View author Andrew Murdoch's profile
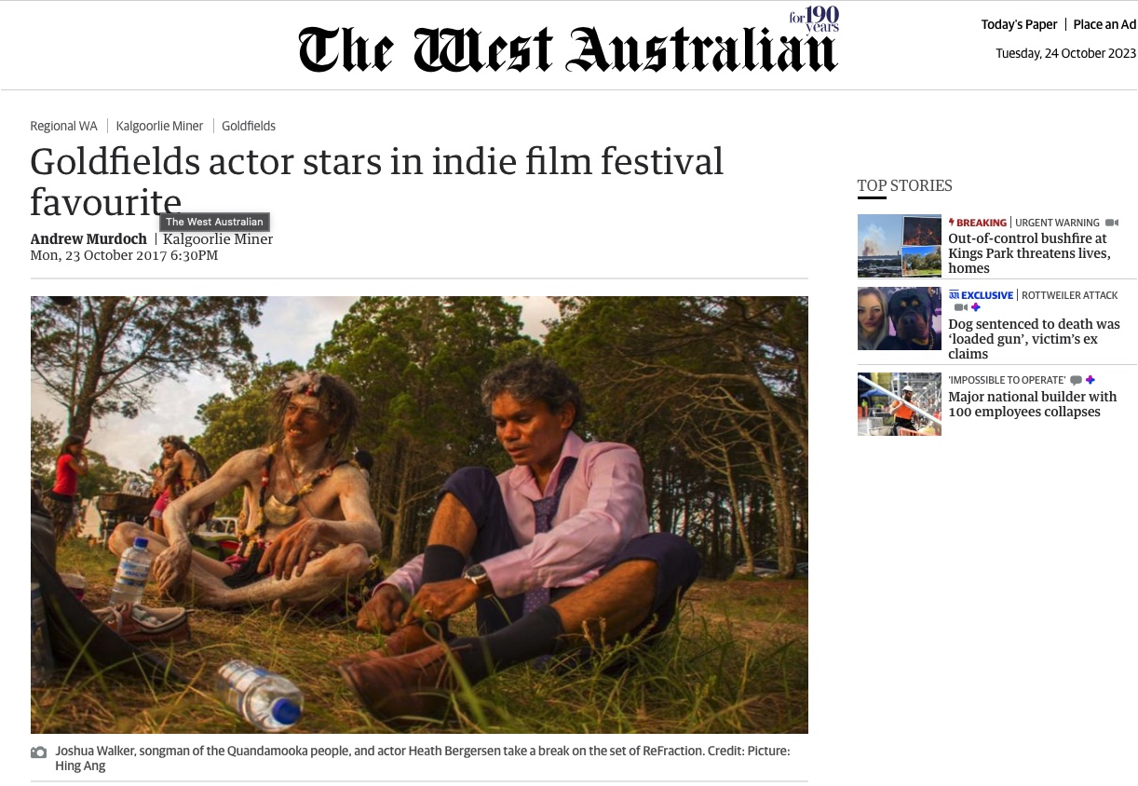1138x786 pixels. point(88,239)
